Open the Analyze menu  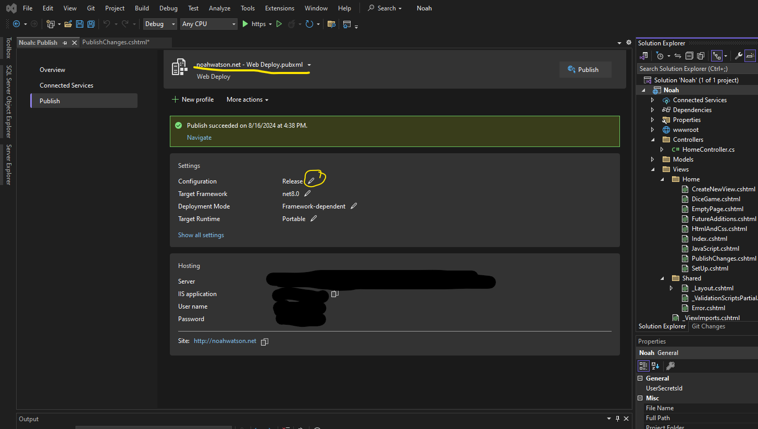pyautogui.click(x=219, y=8)
